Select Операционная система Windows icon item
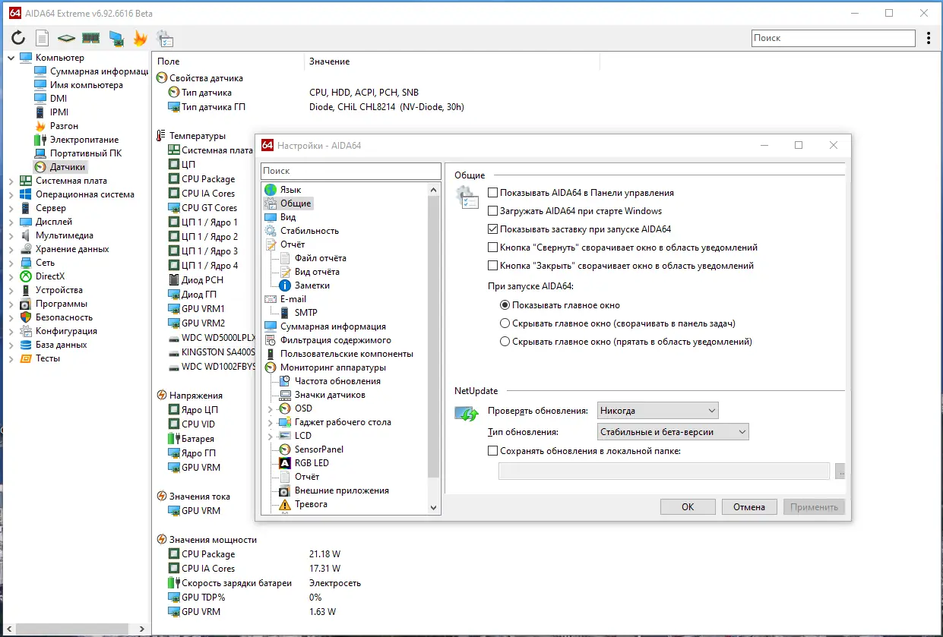The height and width of the screenshot is (637, 943). coord(26,194)
